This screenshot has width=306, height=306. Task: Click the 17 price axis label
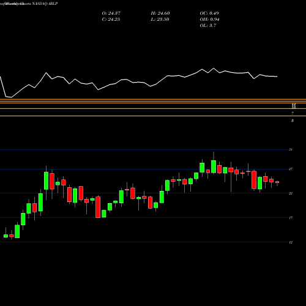[291, 218]
